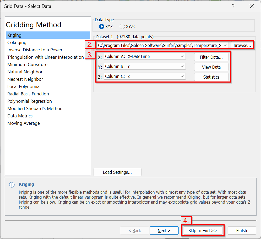Open the X column dropdown
Image resolution: width=261 pixels, height=239 pixels.
(182, 56)
